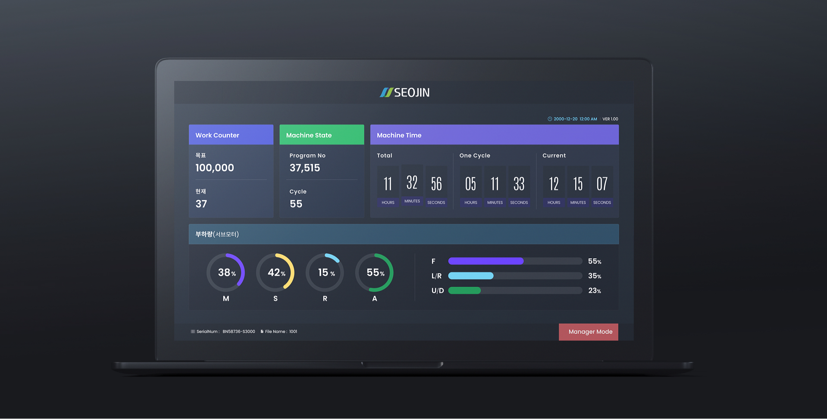Image resolution: width=827 pixels, height=419 pixels.
Task: Click the Total hours flip tile
Action: [388, 184]
